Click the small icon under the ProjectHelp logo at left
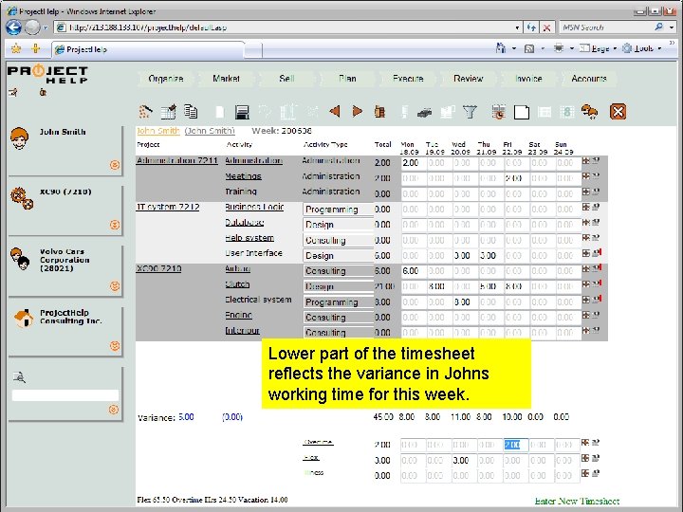 tap(13, 92)
